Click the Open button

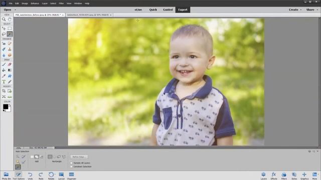[x=8, y=9]
